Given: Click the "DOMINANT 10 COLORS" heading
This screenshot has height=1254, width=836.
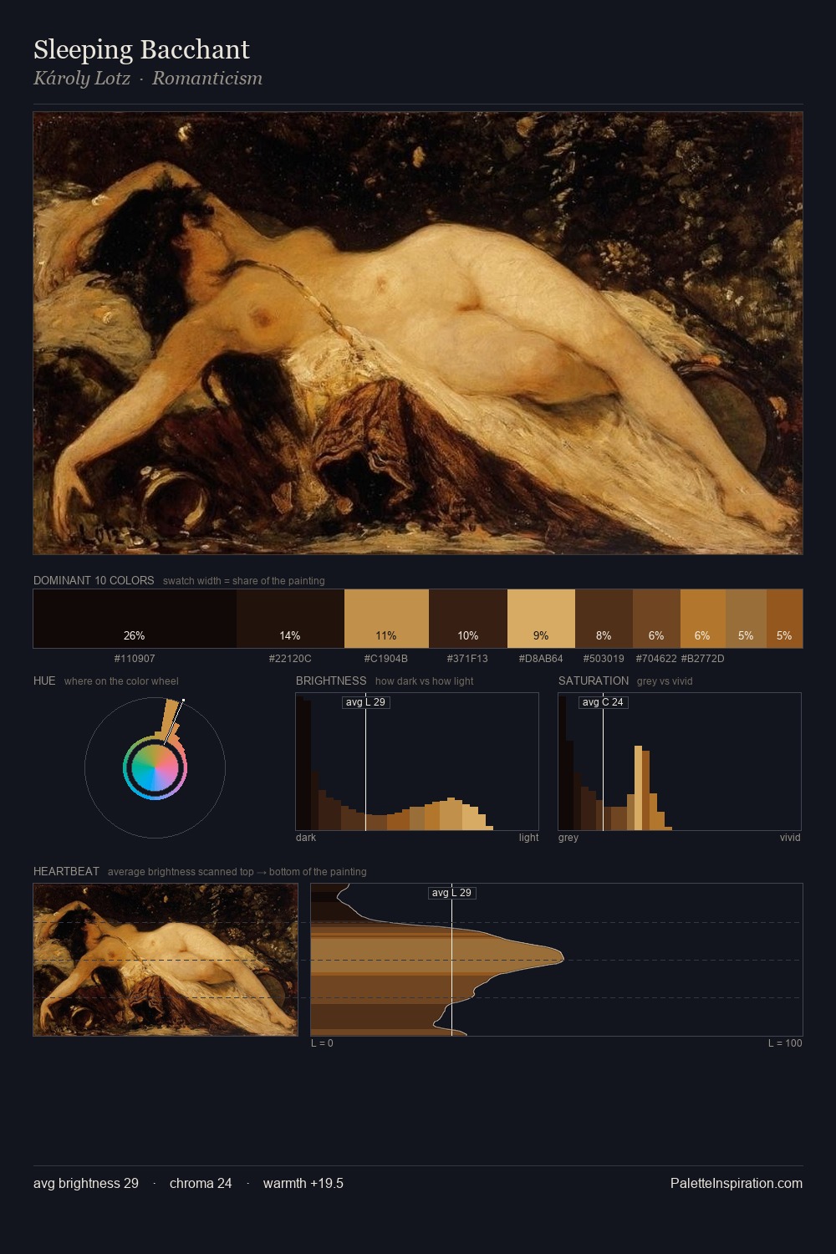Looking at the screenshot, I should coord(94,580).
